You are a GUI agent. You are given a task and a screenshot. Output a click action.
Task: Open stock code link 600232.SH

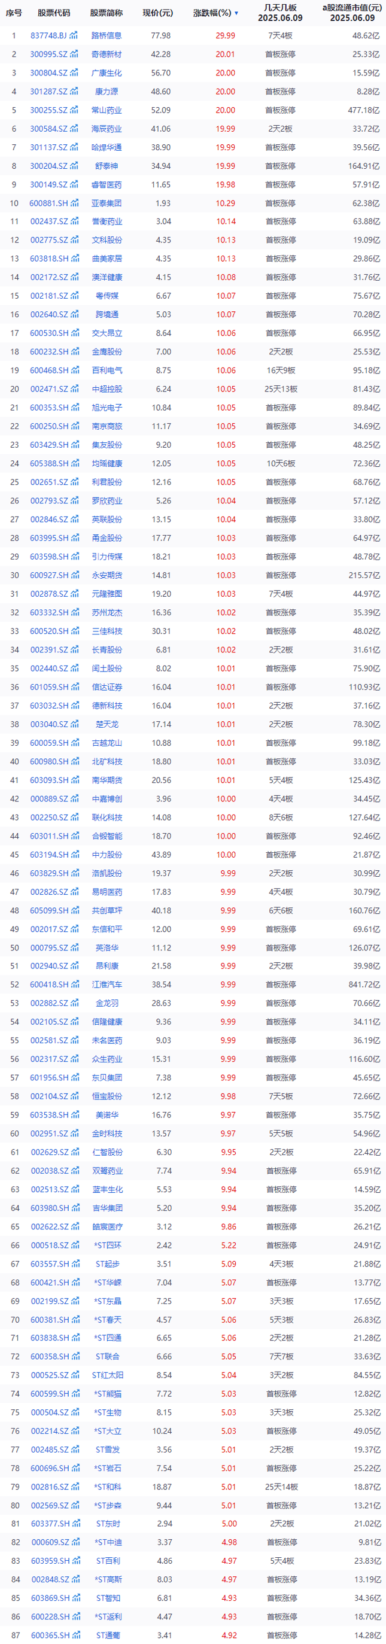pos(49,352)
